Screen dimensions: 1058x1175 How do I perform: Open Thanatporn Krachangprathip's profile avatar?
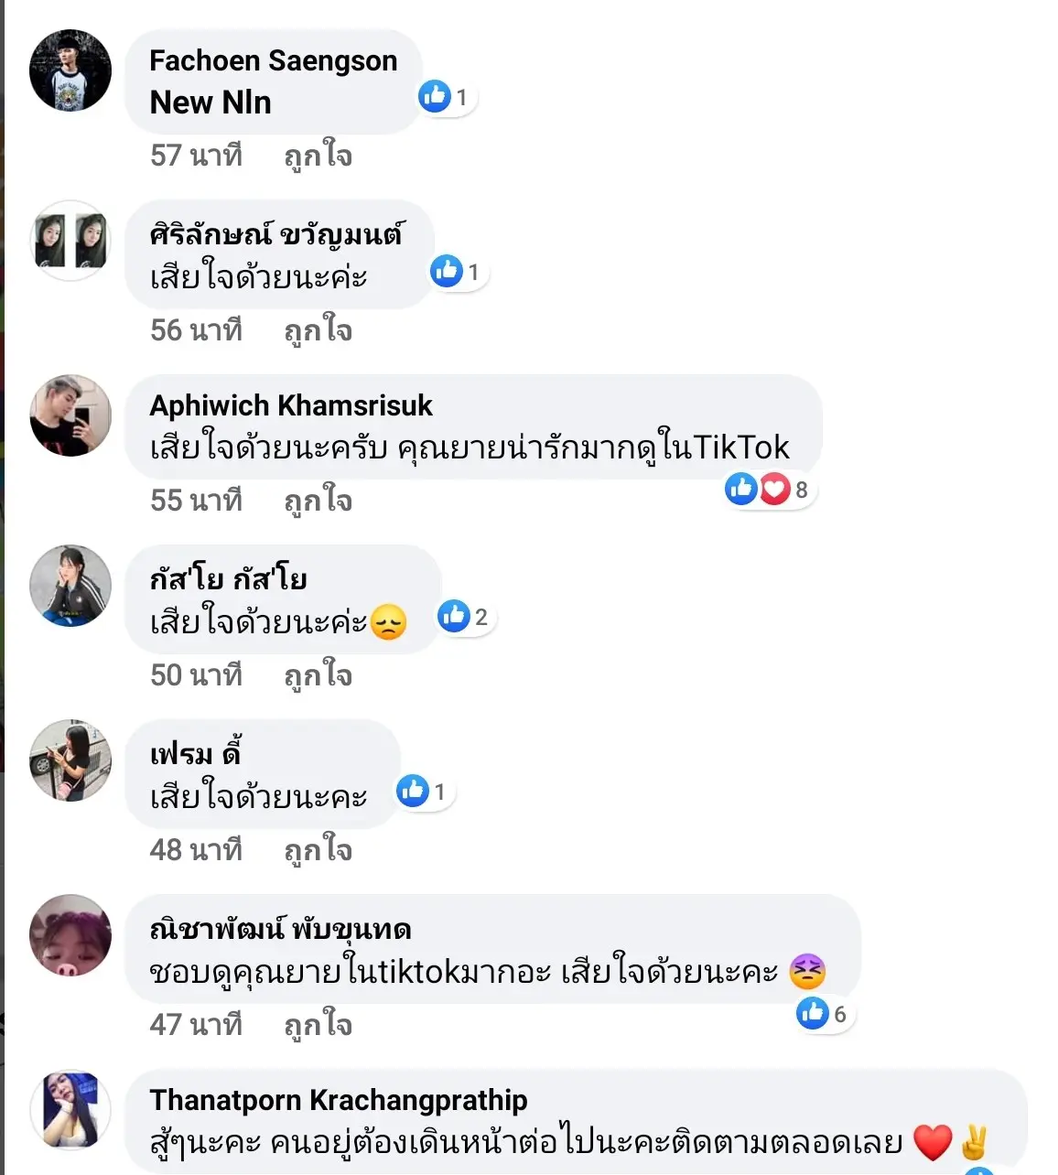70,1111
